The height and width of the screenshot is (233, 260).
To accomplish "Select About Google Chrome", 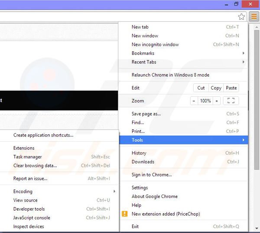I will (184, 196).
